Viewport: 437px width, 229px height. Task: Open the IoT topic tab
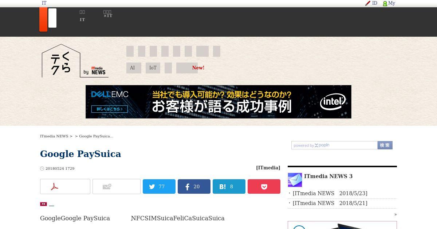pyautogui.click(x=153, y=68)
